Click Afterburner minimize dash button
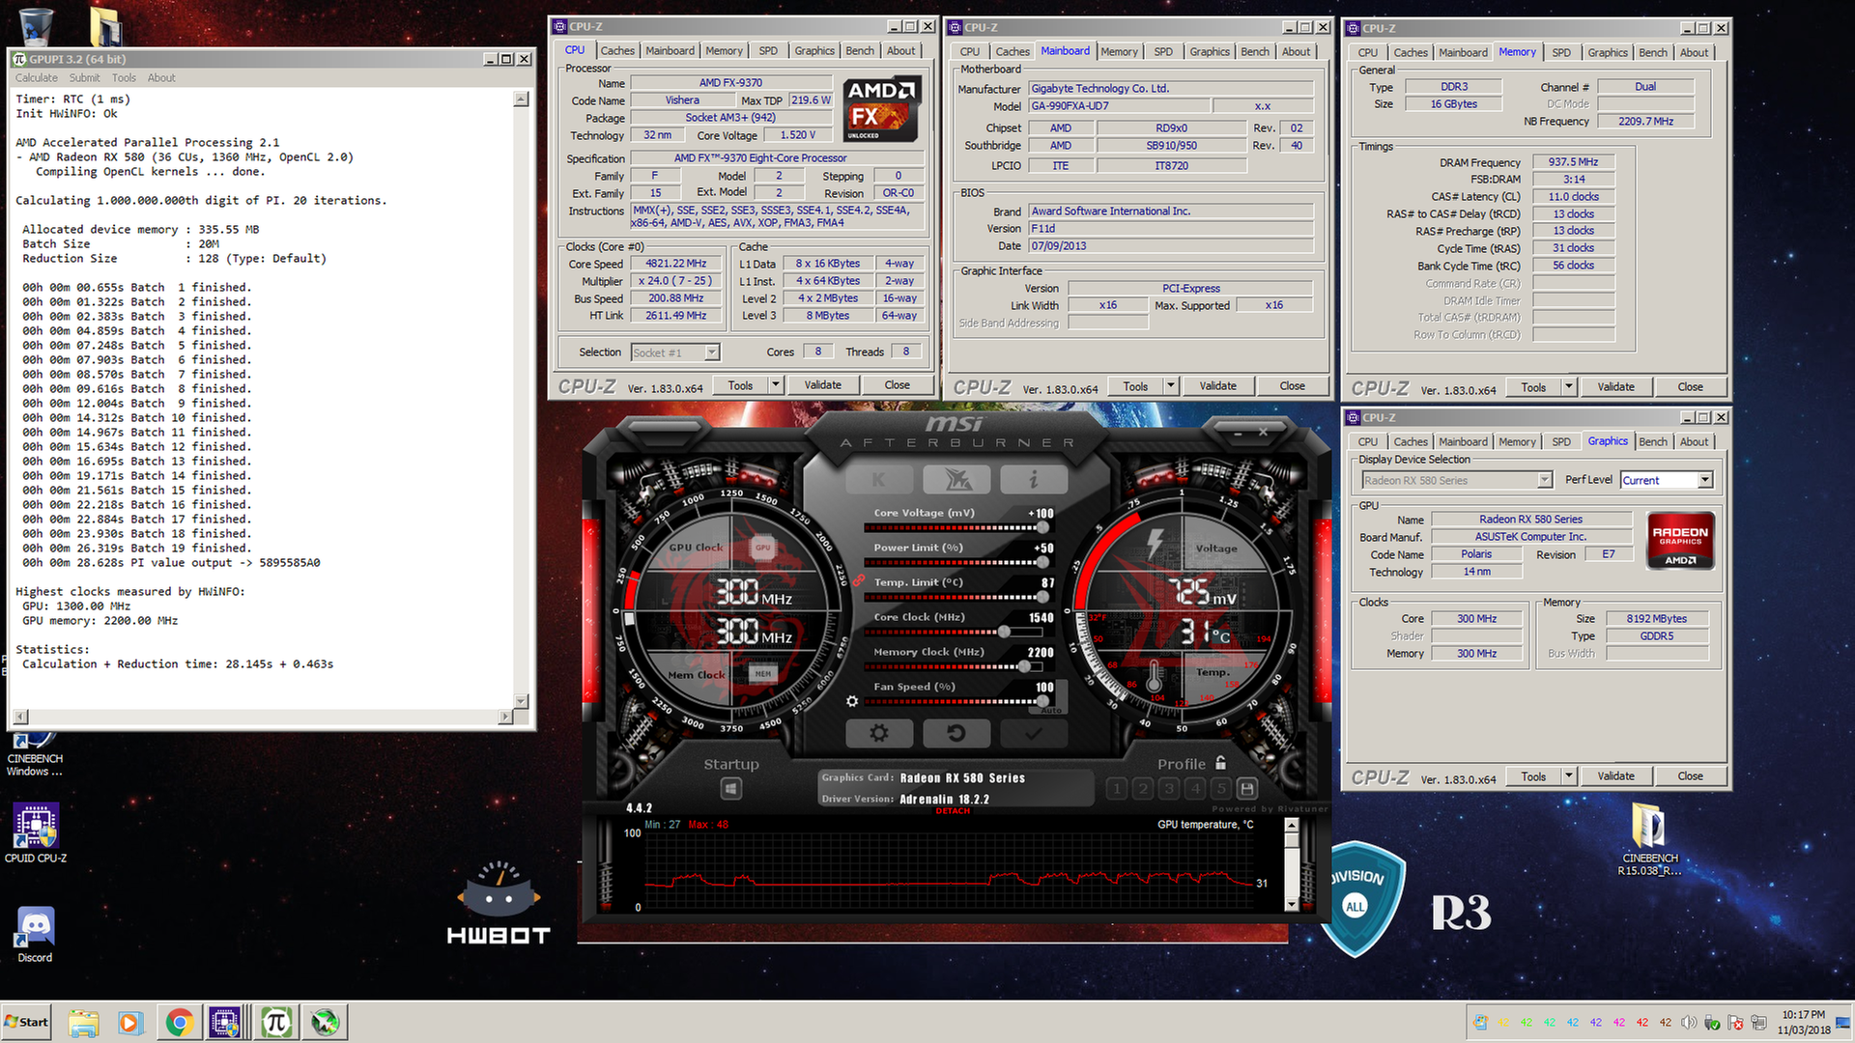Viewport: 1855px width, 1043px height. pos(1238,434)
